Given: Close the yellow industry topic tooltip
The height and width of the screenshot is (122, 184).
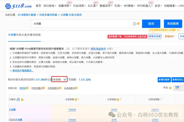Looking at the screenshot, I should [178, 30].
